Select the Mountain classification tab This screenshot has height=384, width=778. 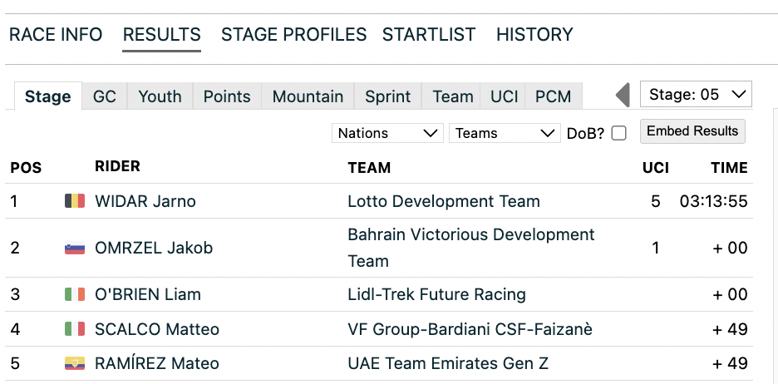[x=308, y=96]
